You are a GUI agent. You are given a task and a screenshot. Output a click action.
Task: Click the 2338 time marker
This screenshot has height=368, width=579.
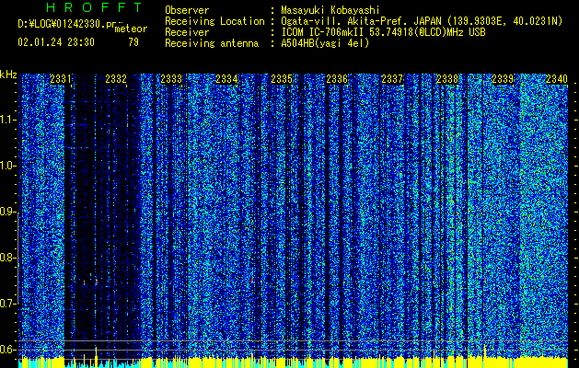447,79
